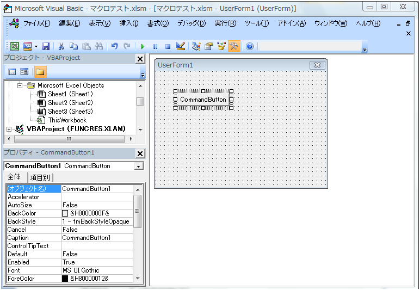The width and height of the screenshot is (420, 290).
Task: Click the CommandButton on UserForm1
Action: click(203, 100)
